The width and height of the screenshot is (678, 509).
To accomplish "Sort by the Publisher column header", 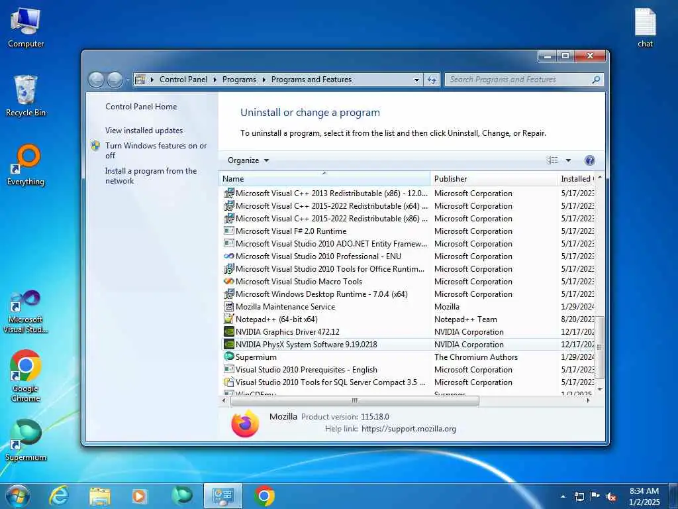I will 494,179.
